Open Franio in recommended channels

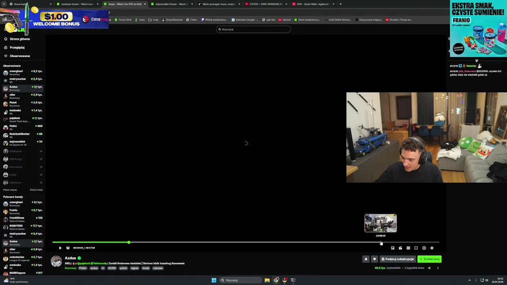(22, 212)
